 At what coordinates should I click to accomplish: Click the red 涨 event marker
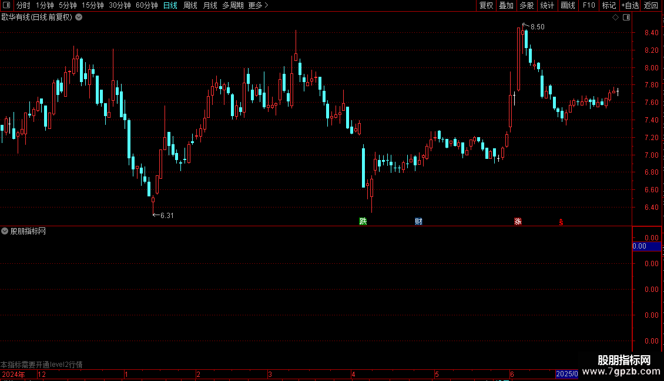point(518,222)
